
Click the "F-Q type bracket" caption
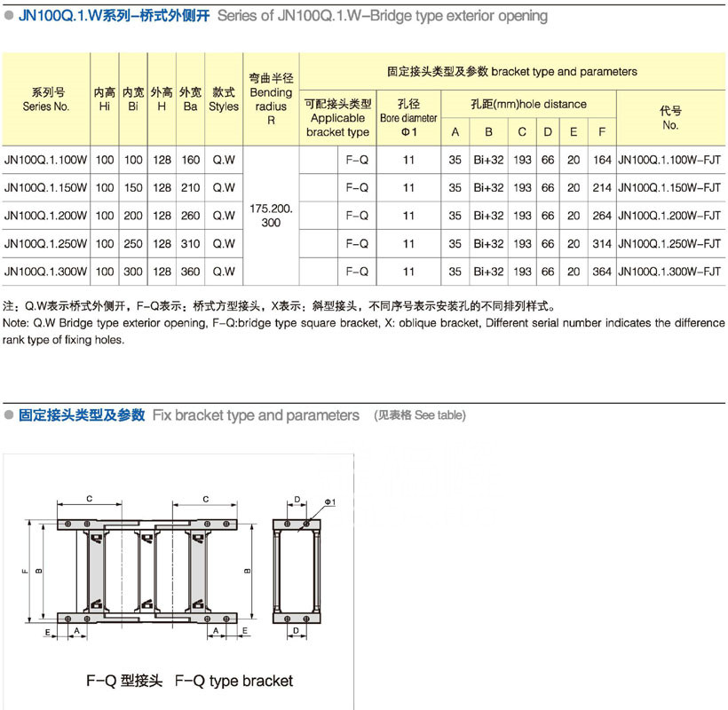189,681
